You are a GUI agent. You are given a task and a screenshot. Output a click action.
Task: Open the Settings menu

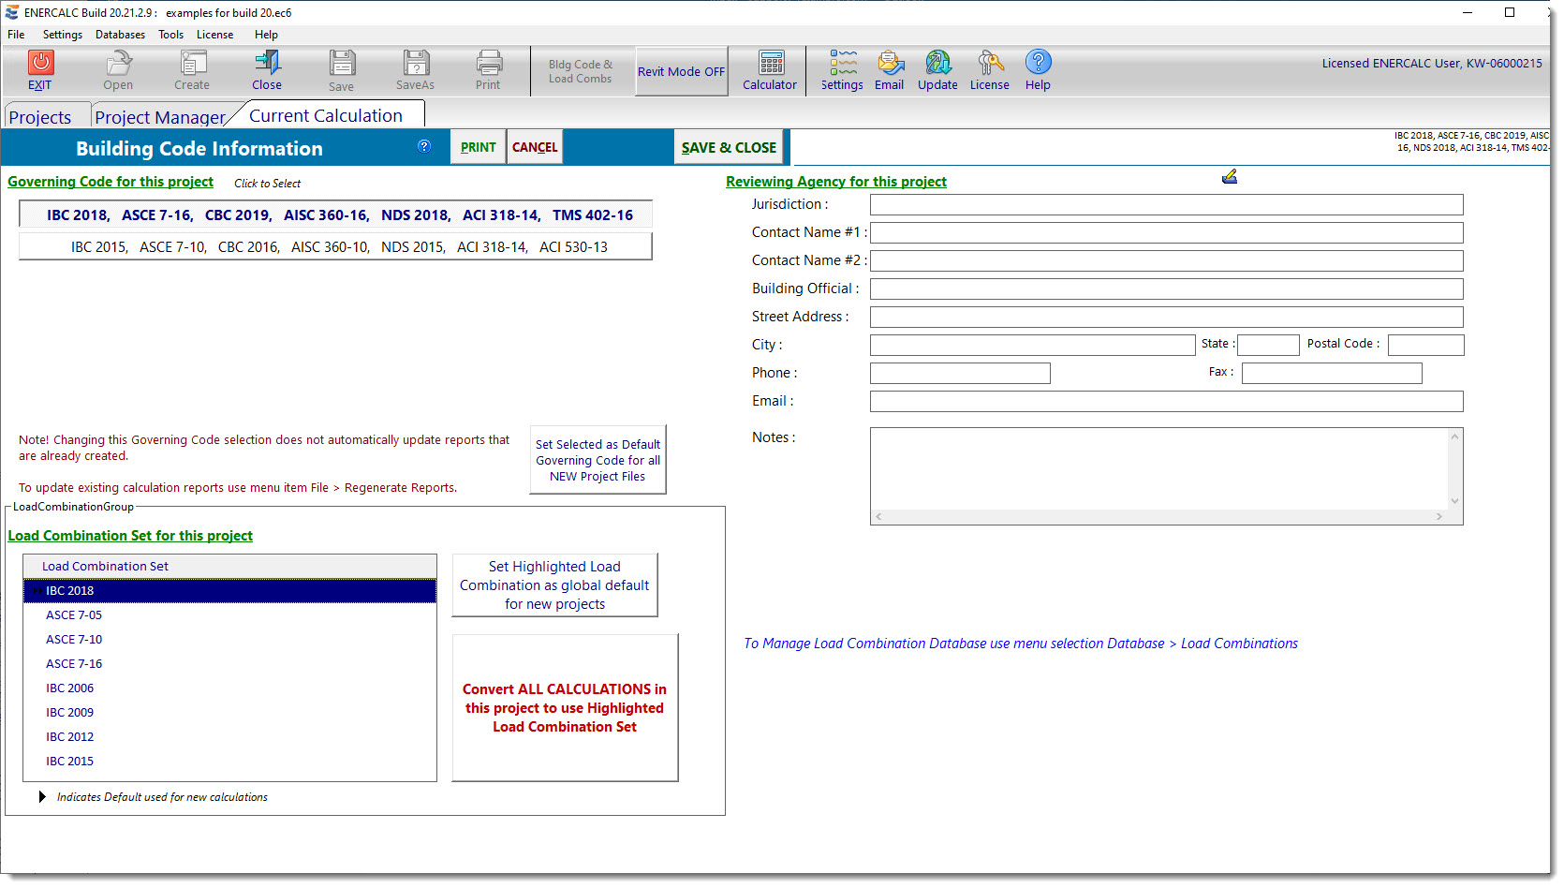(x=63, y=35)
